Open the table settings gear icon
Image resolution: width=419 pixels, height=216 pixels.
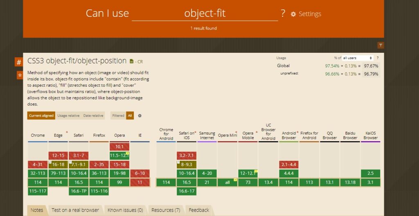(140, 116)
